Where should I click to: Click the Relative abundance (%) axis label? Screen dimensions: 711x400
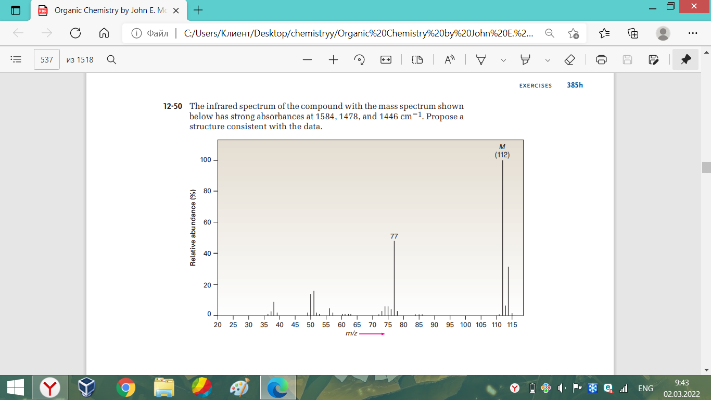click(193, 228)
